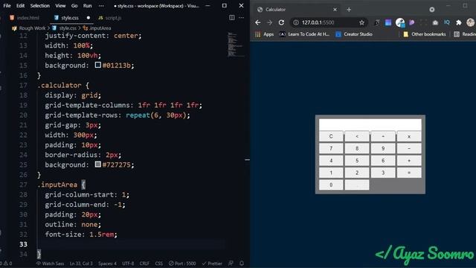Change encoding via UTF-8
Viewport: 476px width, 268px height.
(x=128, y=264)
